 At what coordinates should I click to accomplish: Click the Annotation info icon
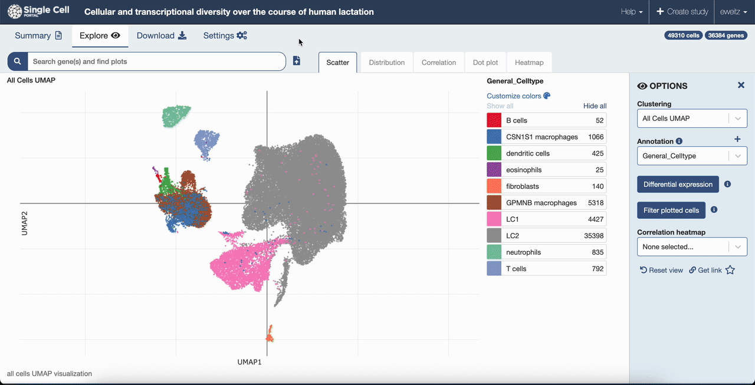coord(679,142)
